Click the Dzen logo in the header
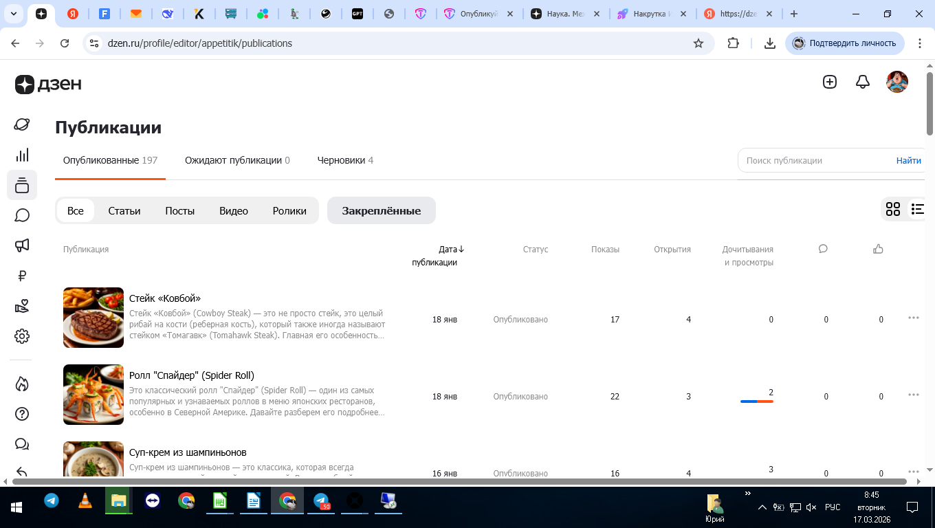 (48, 84)
